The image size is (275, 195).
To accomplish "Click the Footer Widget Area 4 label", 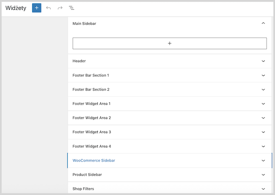I will 92,146.
